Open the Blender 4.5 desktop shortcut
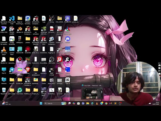The height and width of the screenshot is (121, 161). (20, 30)
